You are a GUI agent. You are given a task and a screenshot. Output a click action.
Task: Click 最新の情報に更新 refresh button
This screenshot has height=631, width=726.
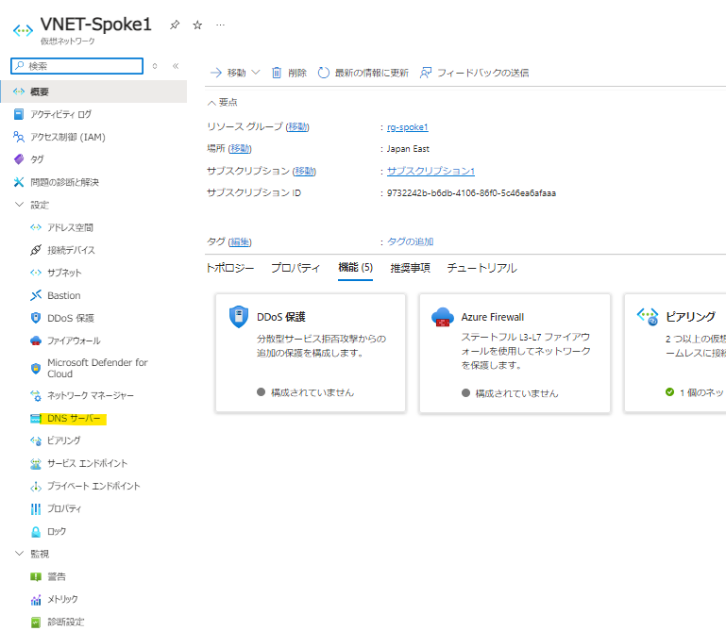pyautogui.click(x=363, y=73)
